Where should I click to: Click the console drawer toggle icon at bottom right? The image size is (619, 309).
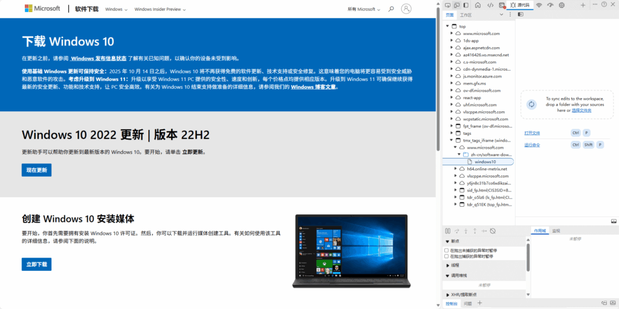(x=613, y=303)
